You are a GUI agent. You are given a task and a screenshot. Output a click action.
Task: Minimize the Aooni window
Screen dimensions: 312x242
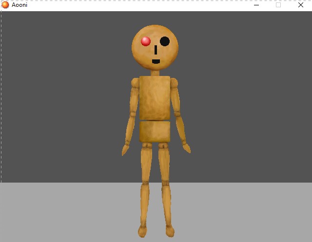click(x=256, y=5)
